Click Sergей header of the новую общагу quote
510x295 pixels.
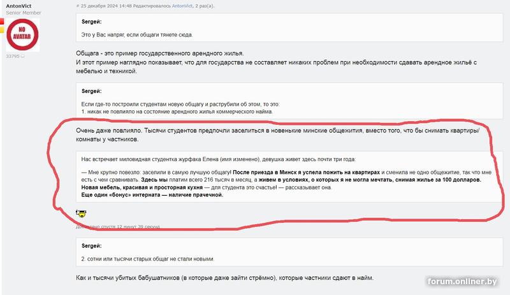91,91
